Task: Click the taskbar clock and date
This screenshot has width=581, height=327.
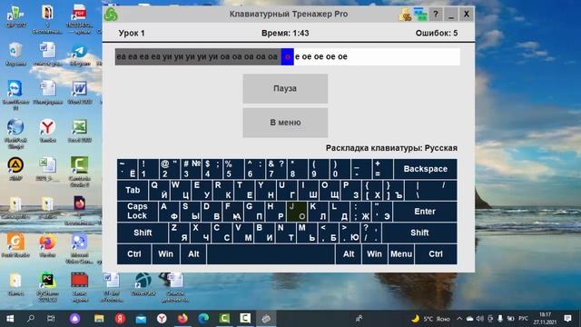Action: [546, 319]
